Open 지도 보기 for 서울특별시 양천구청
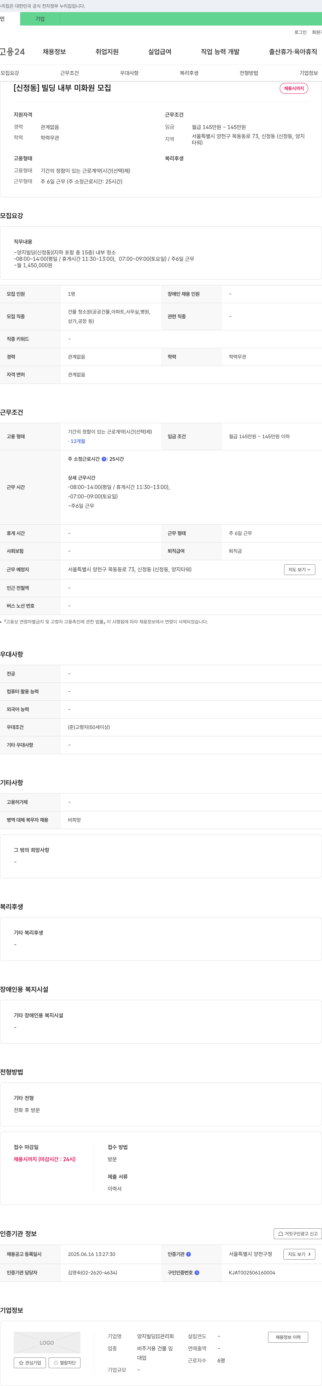 [x=299, y=1254]
